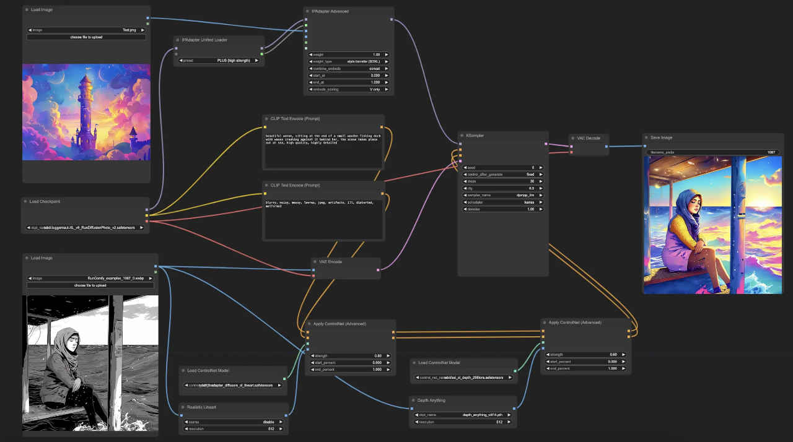Click the blue image output port on VAE Decode
Viewport: 793px width, 442px height.
pos(607,147)
